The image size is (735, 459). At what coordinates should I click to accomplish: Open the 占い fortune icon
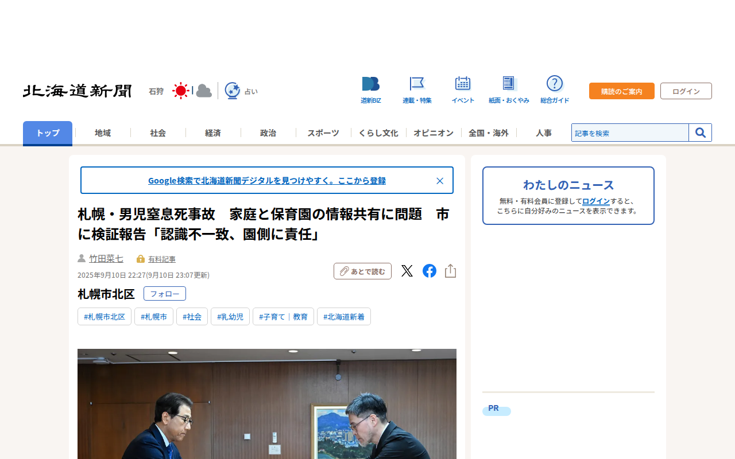point(232,91)
